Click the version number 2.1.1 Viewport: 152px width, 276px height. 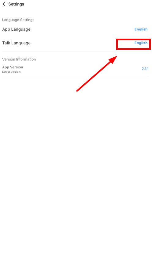pyautogui.click(x=145, y=69)
